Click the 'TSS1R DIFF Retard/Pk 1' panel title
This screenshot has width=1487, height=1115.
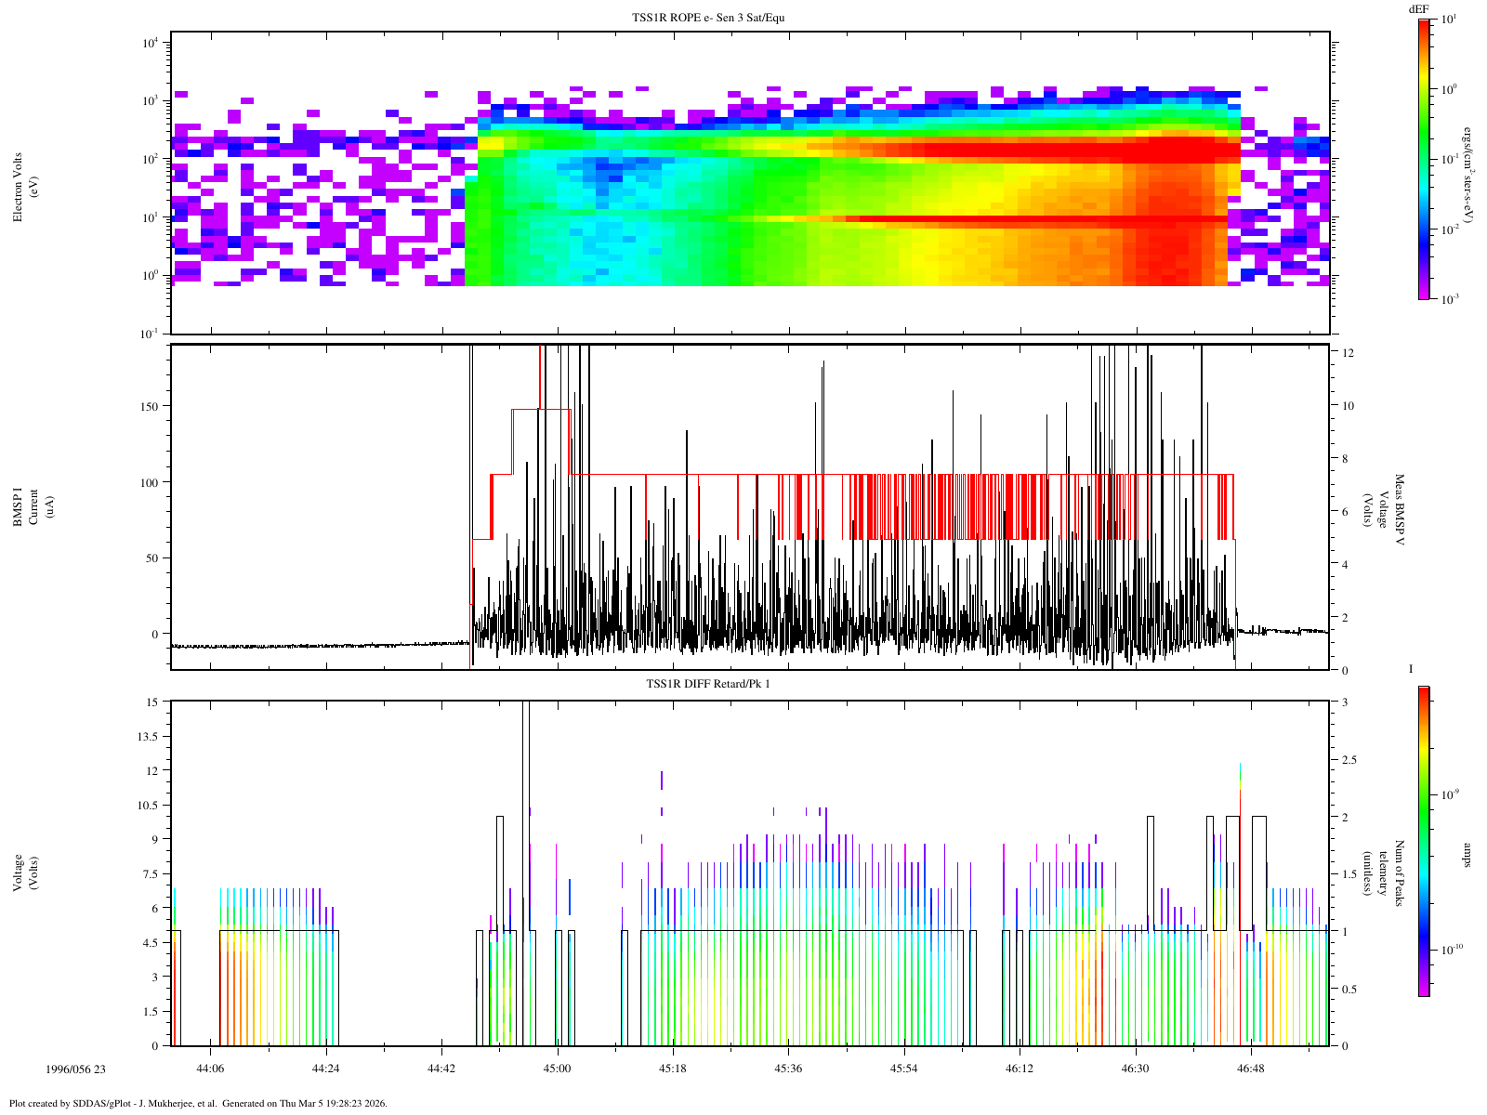[709, 684]
